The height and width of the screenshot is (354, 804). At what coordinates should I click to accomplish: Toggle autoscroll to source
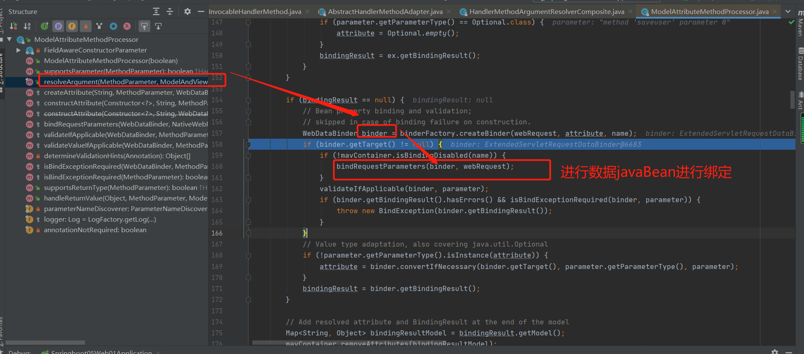click(x=144, y=26)
